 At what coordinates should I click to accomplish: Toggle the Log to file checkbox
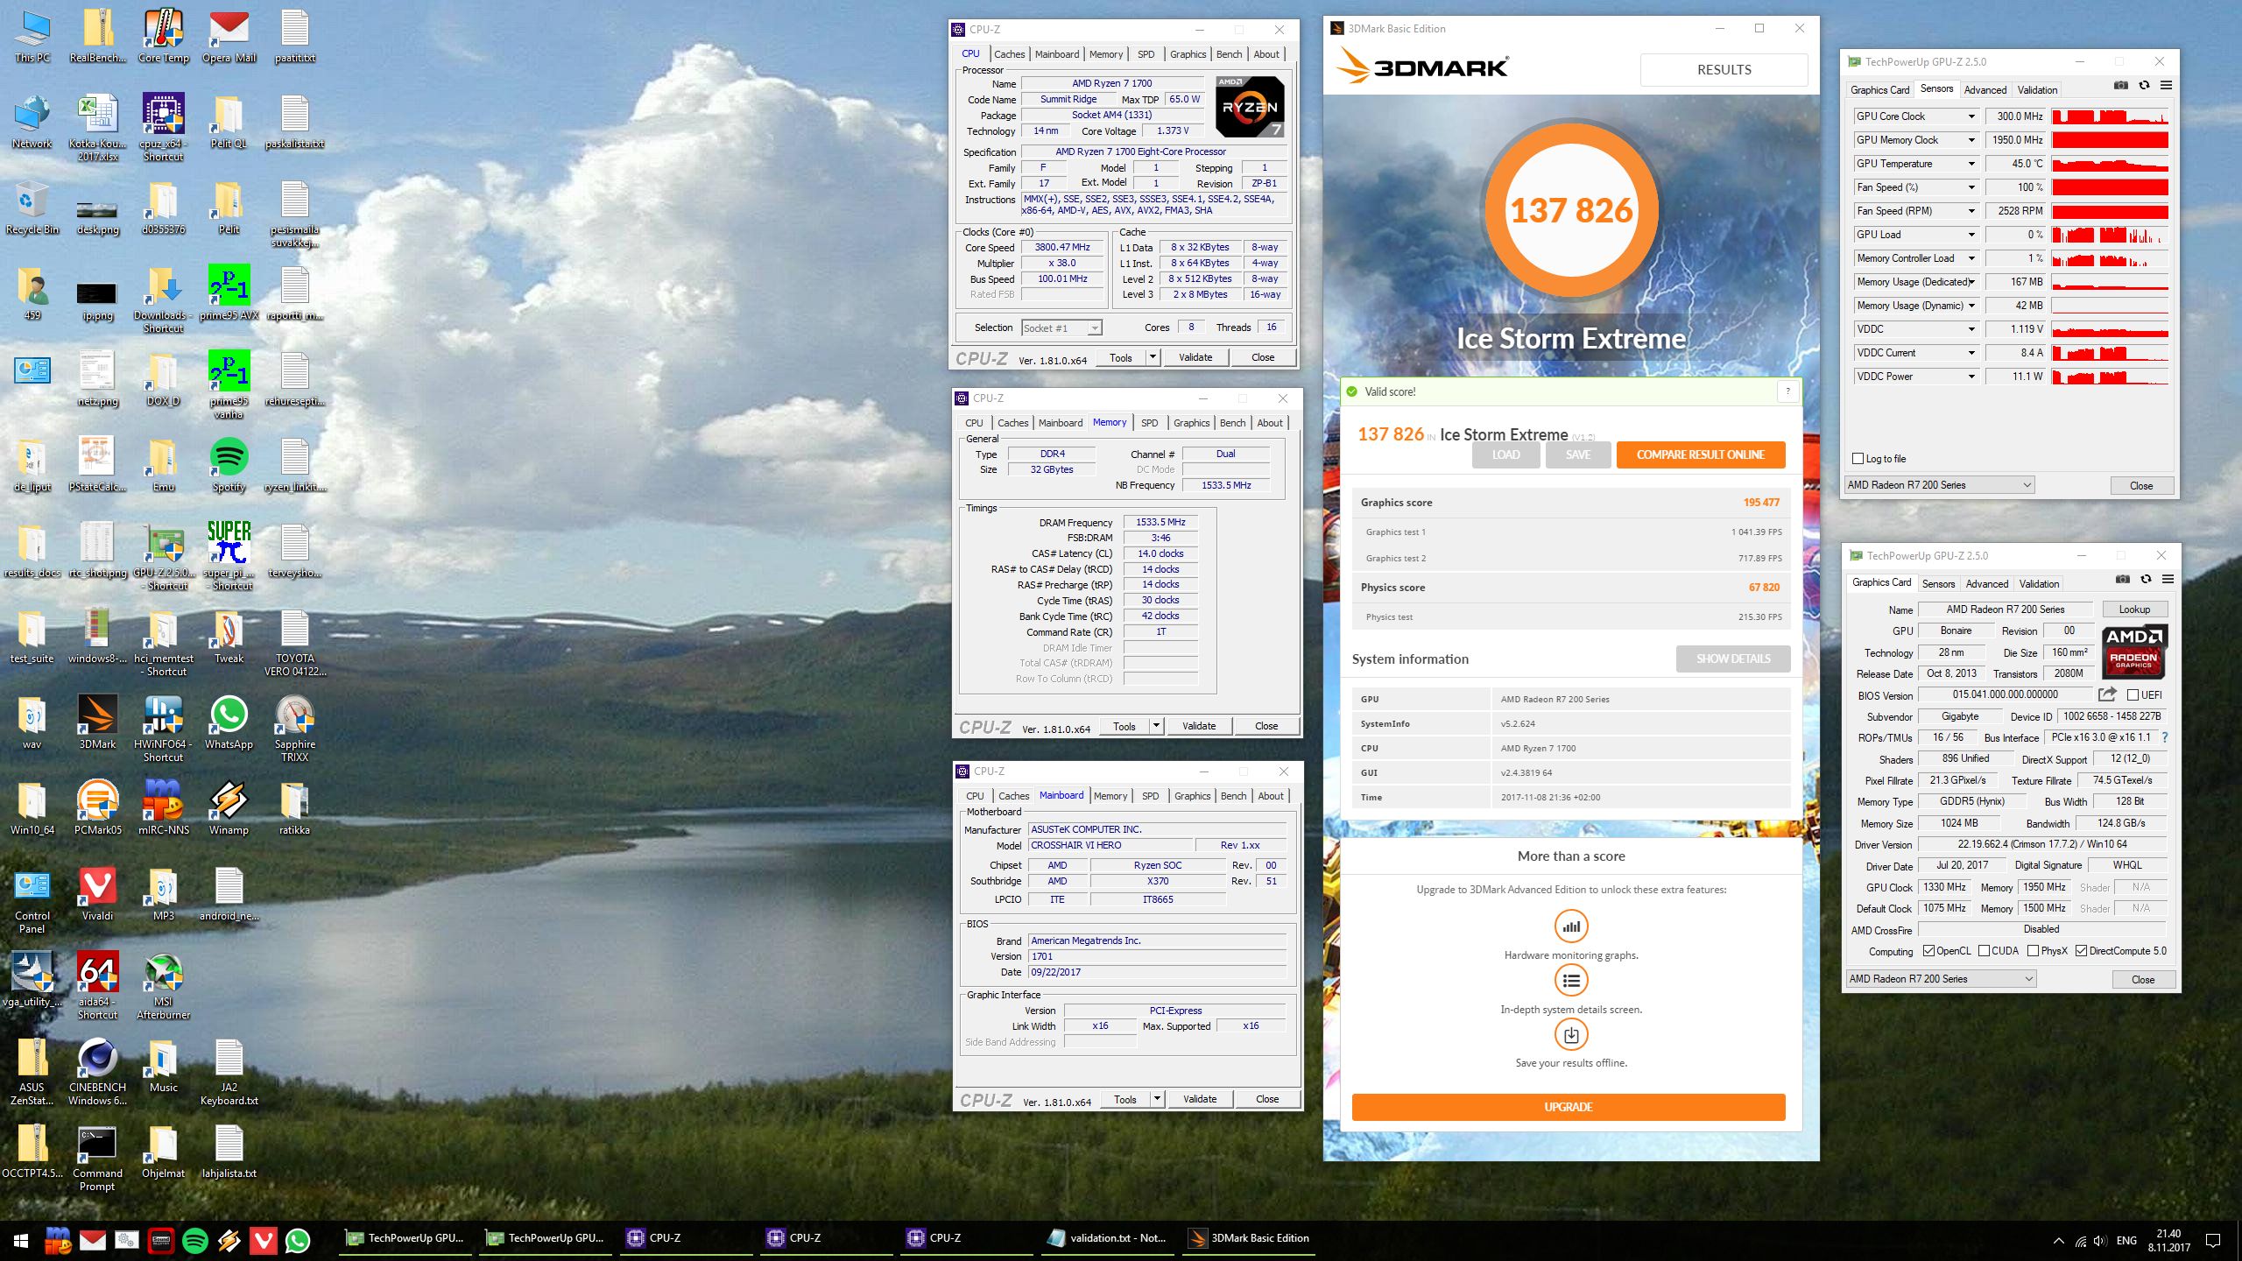(1858, 459)
